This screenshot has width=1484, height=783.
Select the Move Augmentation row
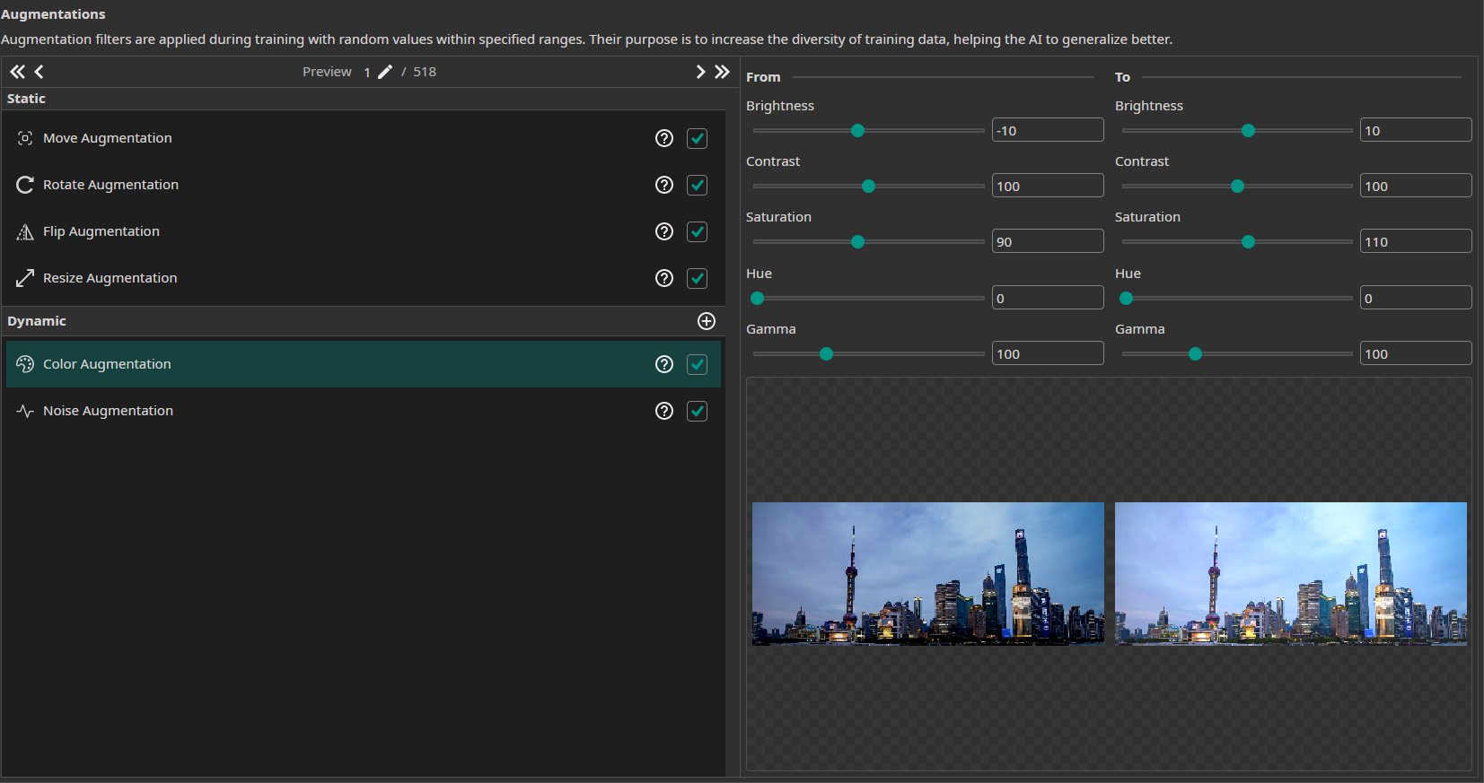[x=108, y=138]
